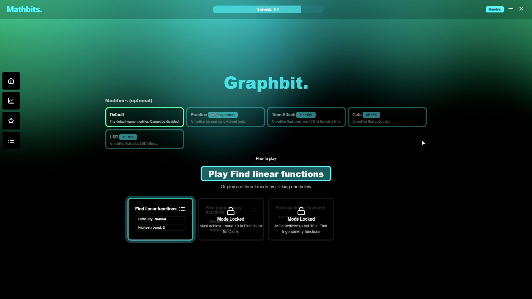Click the lock icon on Find trigonometry functions
Image resolution: width=532 pixels, height=299 pixels.
[x=231, y=211]
